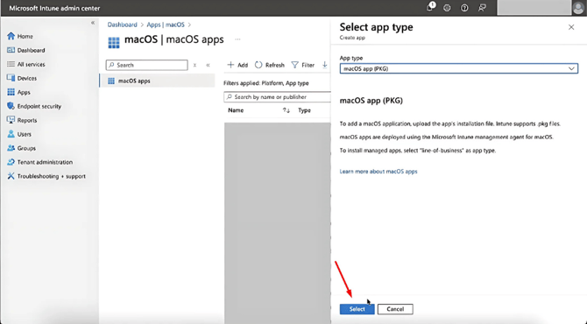Click the All services list icon
587x324 pixels.
coord(11,64)
